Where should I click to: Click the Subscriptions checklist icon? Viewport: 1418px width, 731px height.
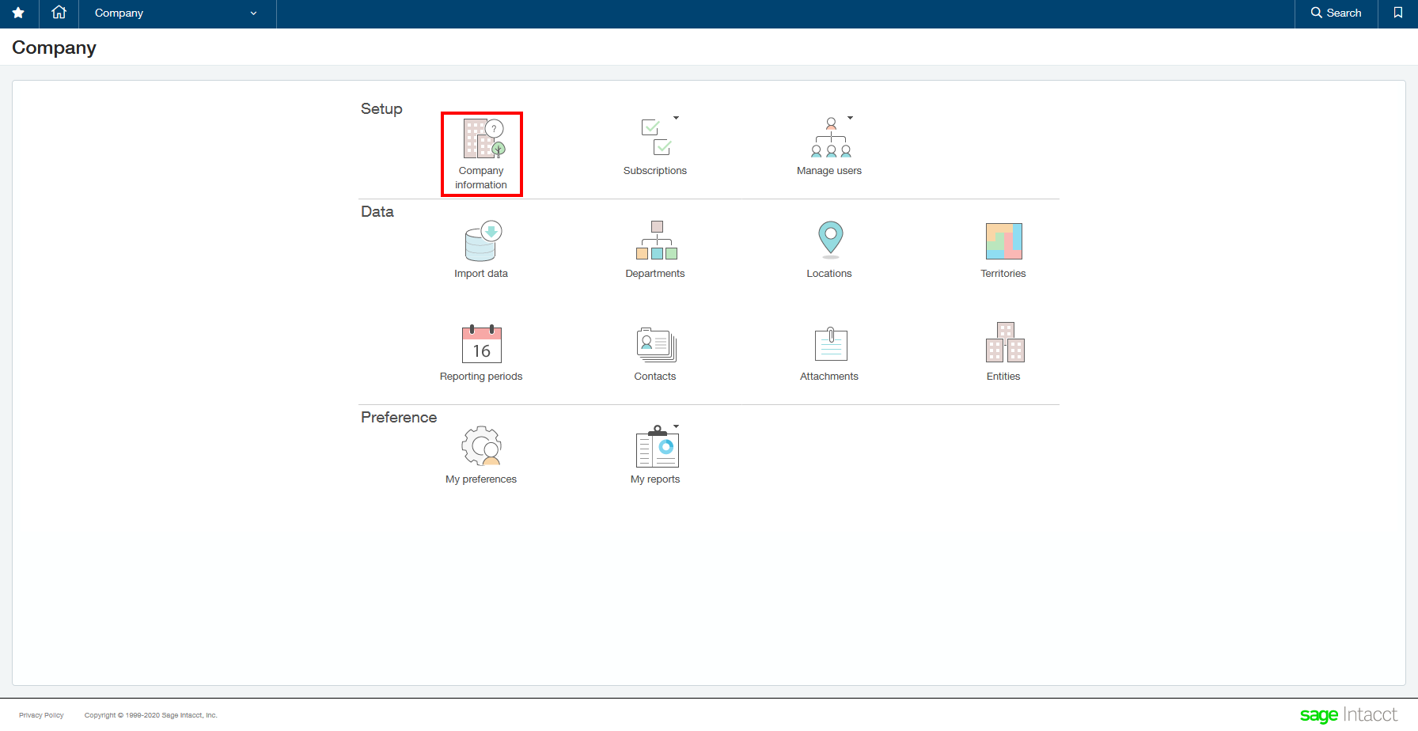pyautogui.click(x=655, y=136)
